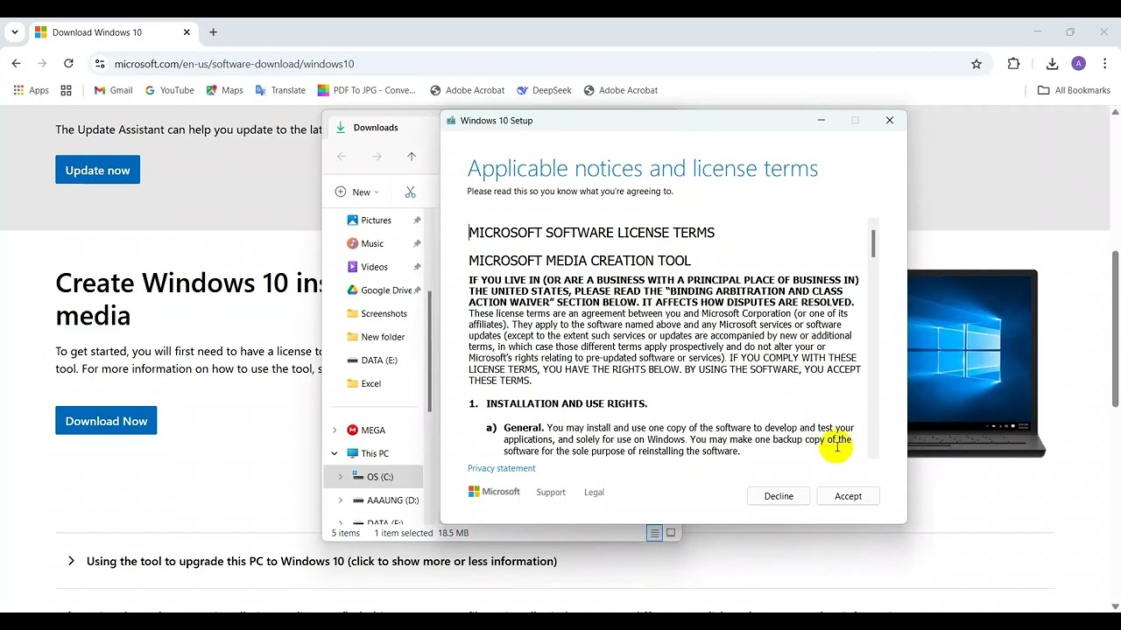Click the Download Now button
The image size is (1121, 630).
106,421
